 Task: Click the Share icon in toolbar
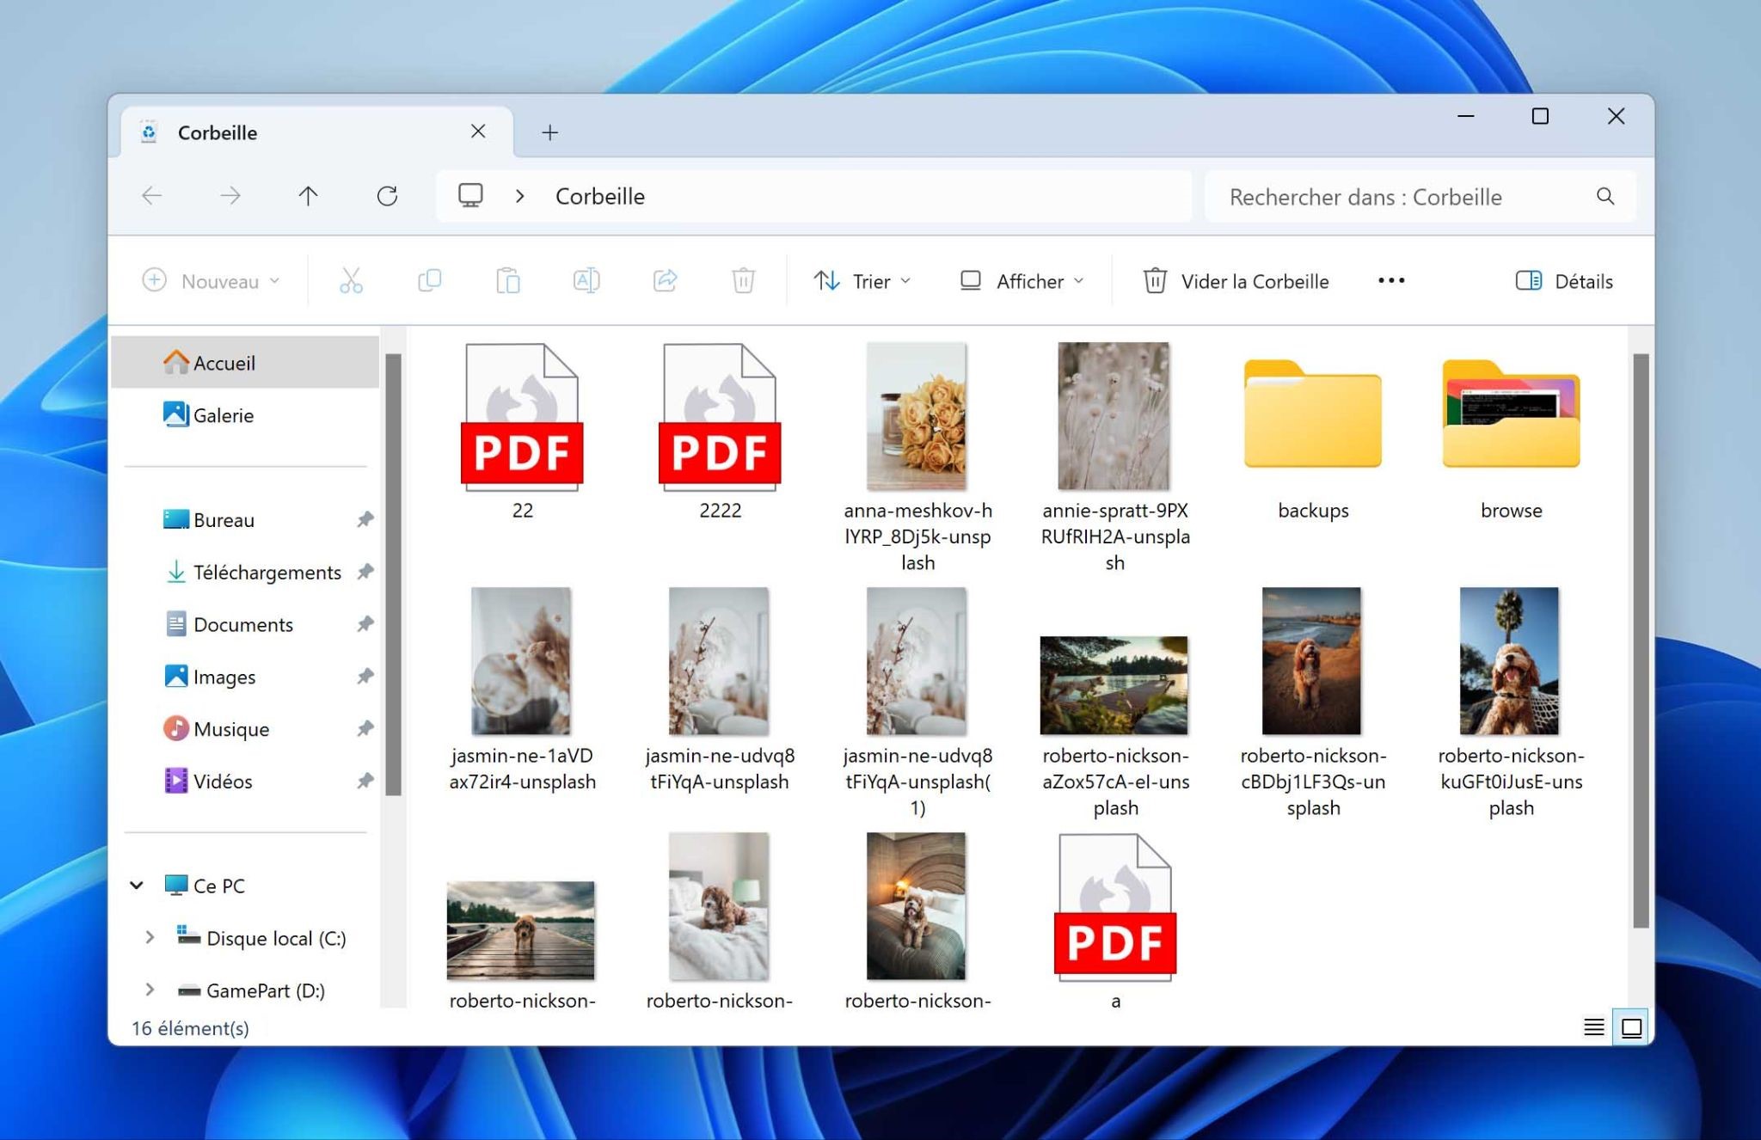point(666,280)
